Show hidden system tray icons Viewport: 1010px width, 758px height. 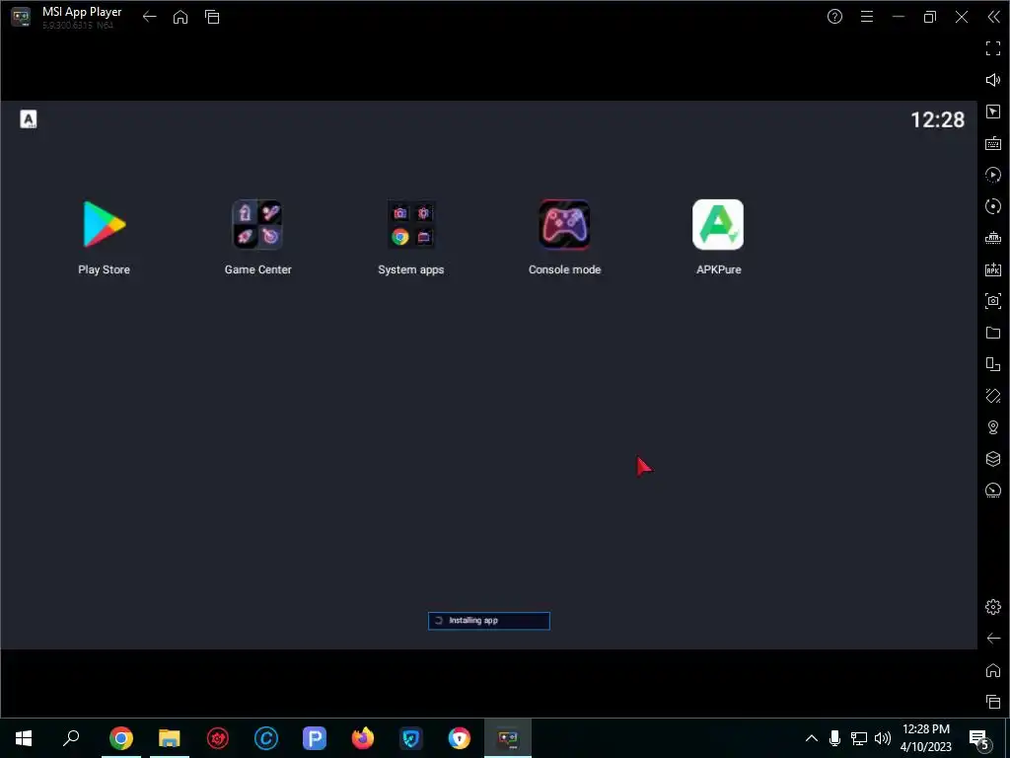tap(812, 738)
